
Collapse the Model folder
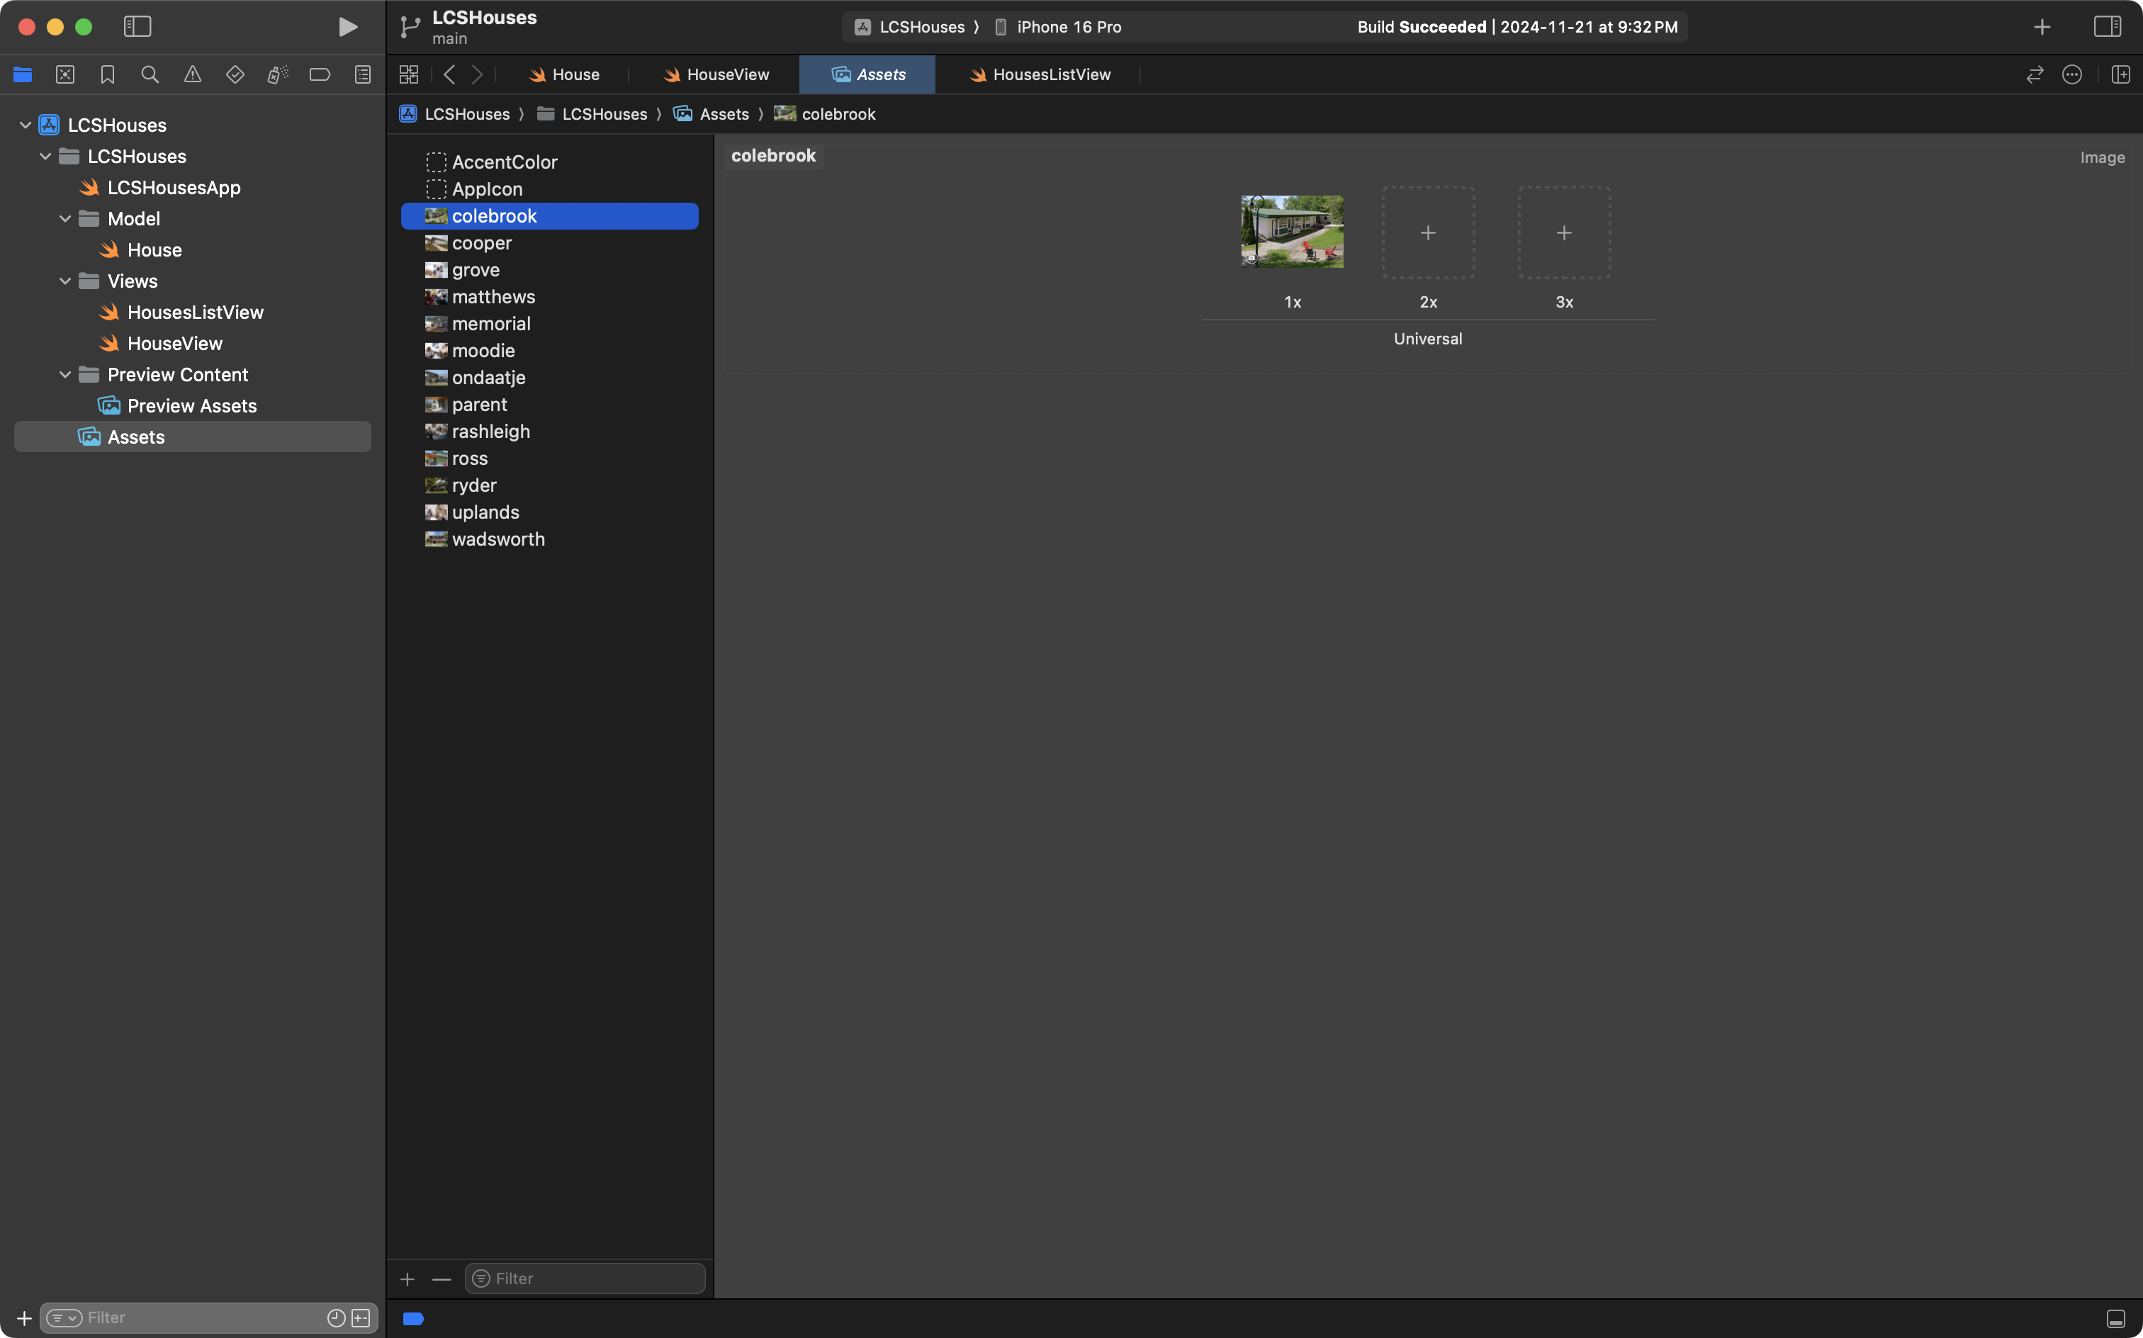point(64,218)
